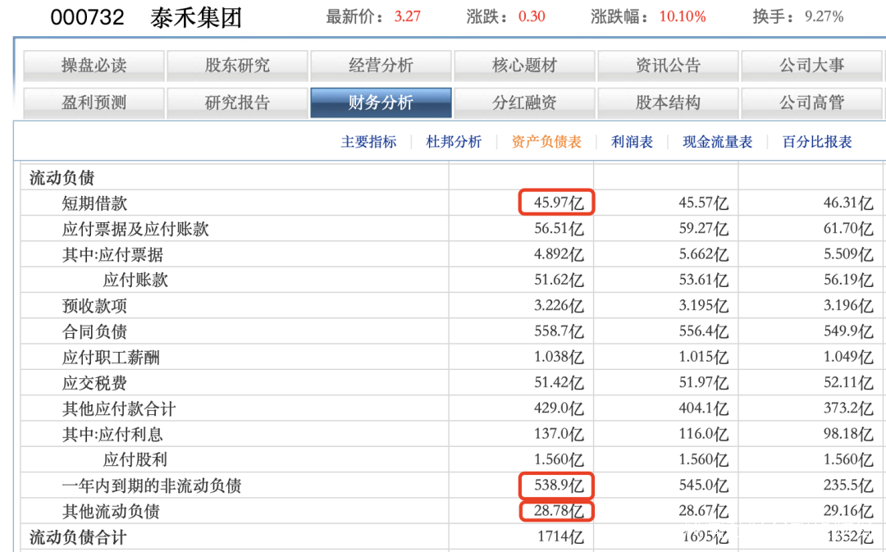Screen dimensions: 886x552
Task: View the 现金流量表 link
Action: click(718, 142)
